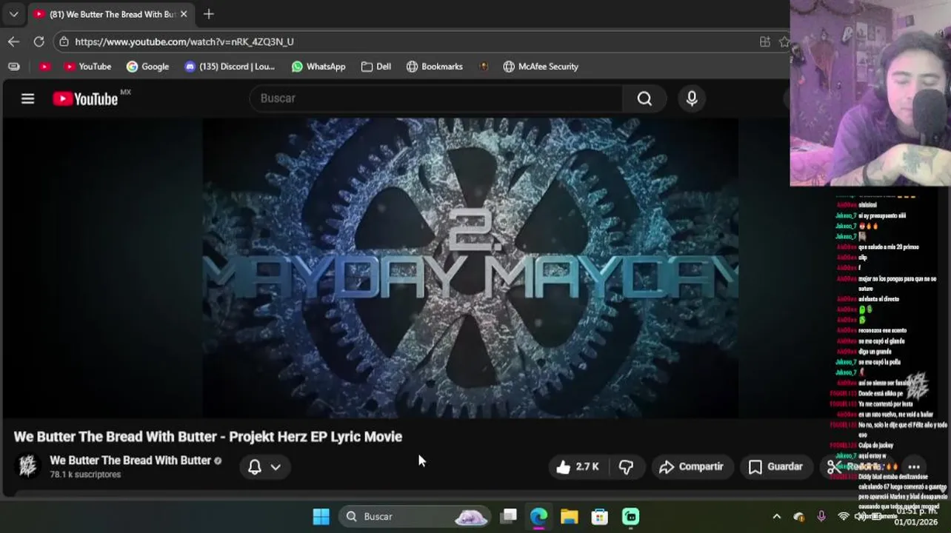Close the We Butter The Bread tab
Image resolution: width=951 pixels, height=533 pixels.
pyautogui.click(x=184, y=14)
